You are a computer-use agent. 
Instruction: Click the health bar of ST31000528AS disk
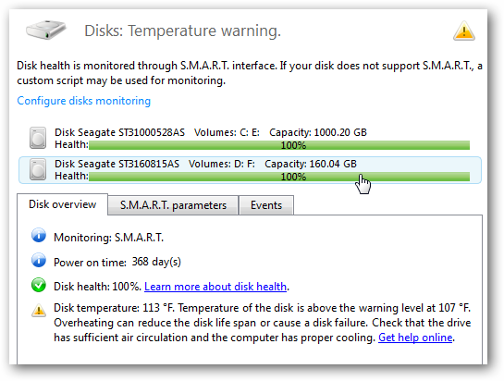(279, 145)
